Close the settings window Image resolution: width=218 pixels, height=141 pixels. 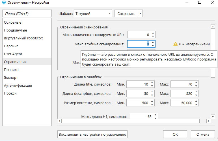tap(213, 2)
